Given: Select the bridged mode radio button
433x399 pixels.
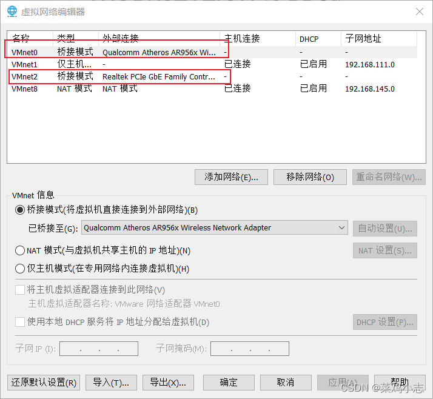Looking at the screenshot, I should 20,210.
